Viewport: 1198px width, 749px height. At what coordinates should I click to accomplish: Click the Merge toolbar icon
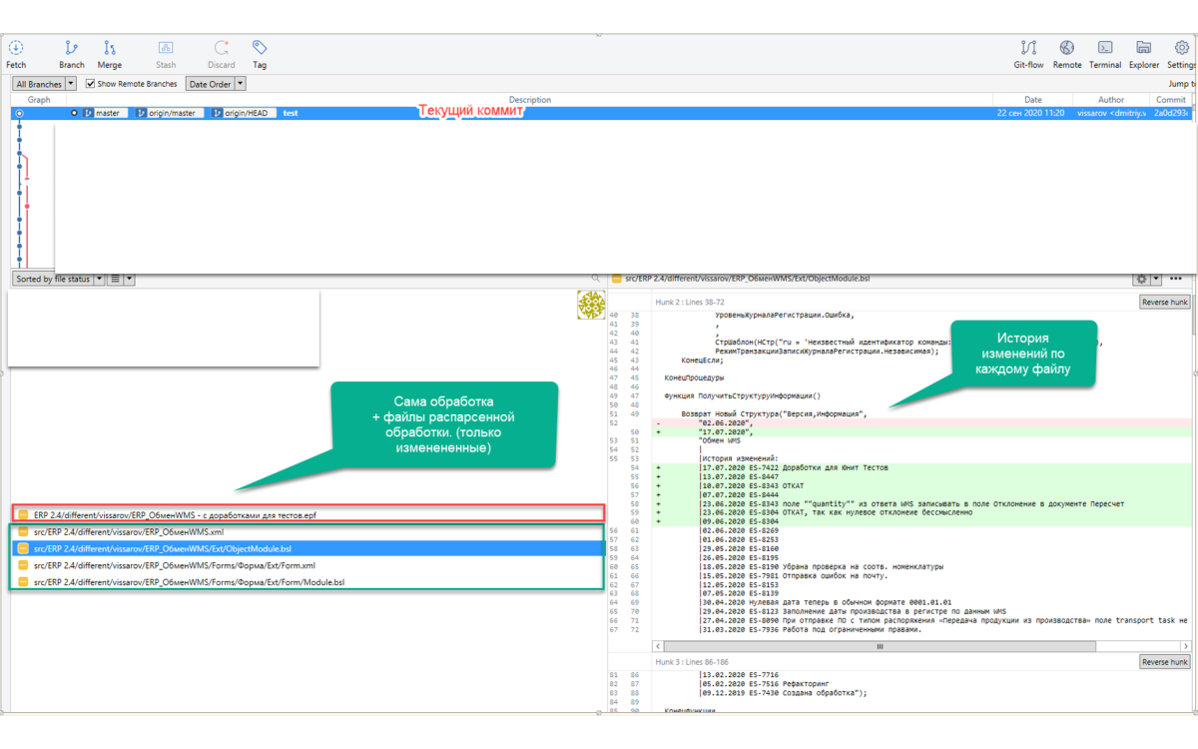tap(110, 54)
